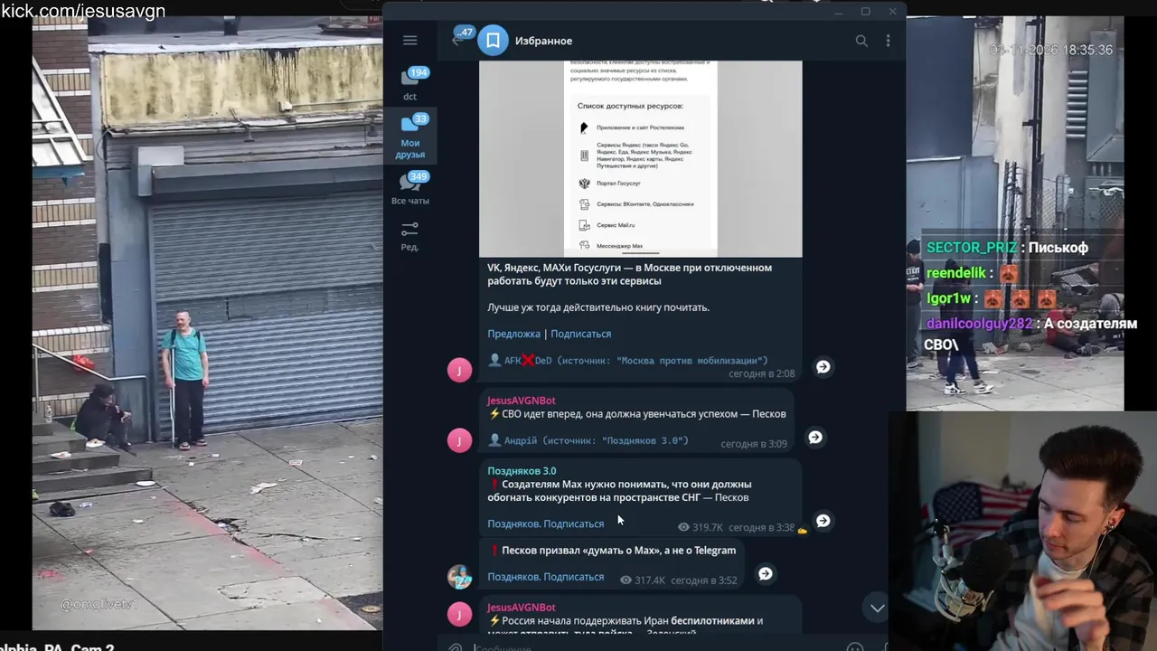Open the Поздняков 3.0 channel name
Image resolution: width=1157 pixels, height=651 pixels.
pyautogui.click(x=522, y=471)
